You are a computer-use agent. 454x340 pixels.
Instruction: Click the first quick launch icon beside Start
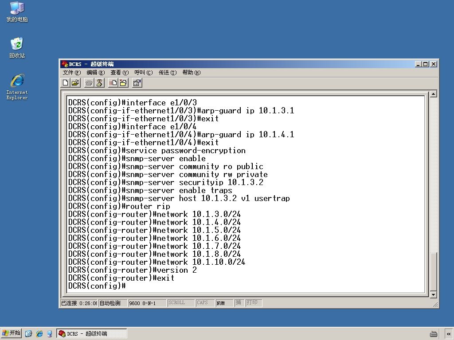[28, 334]
